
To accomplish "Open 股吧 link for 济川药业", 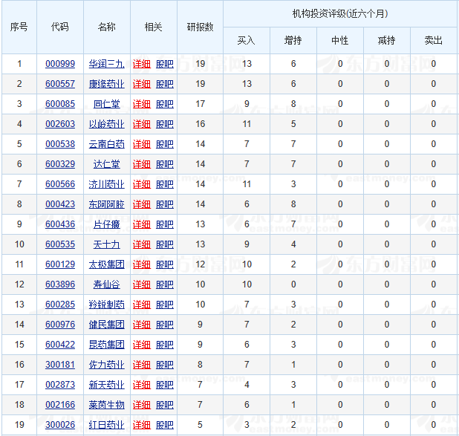I will [165, 184].
